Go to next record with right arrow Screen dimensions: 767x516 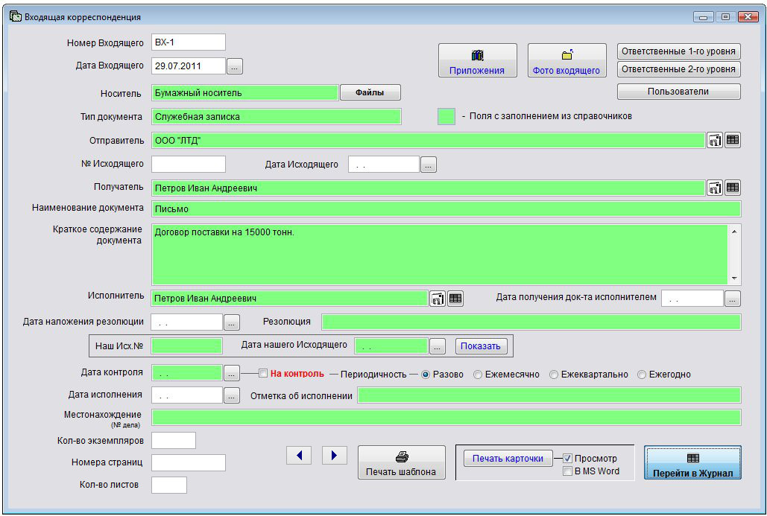pyautogui.click(x=335, y=455)
